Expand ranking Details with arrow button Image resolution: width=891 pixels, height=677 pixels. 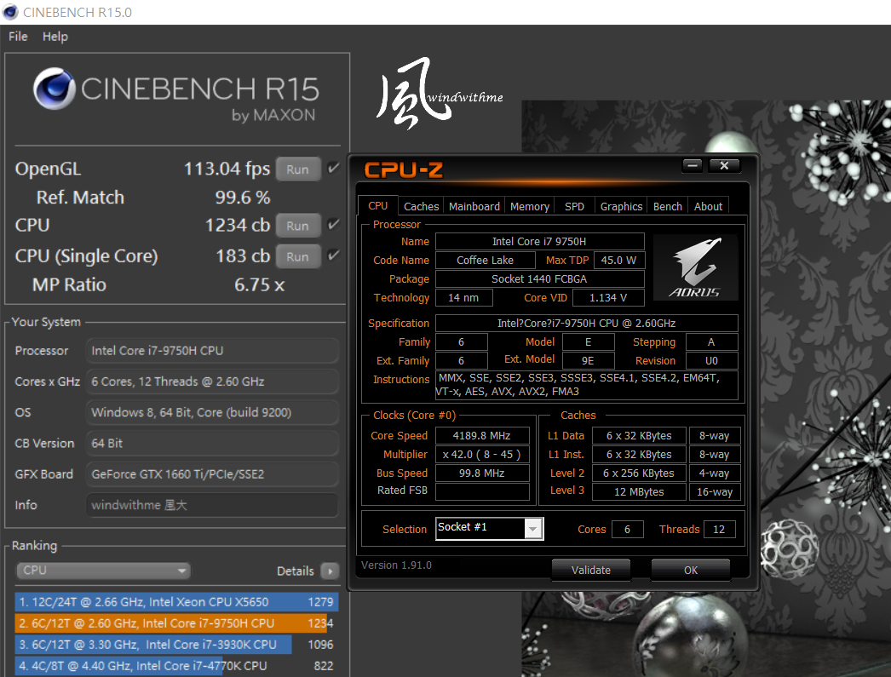(331, 571)
